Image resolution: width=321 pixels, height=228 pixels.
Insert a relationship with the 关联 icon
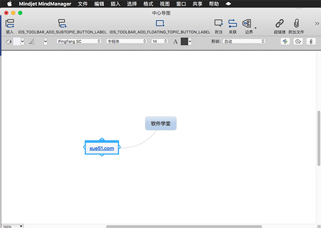tap(233, 23)
